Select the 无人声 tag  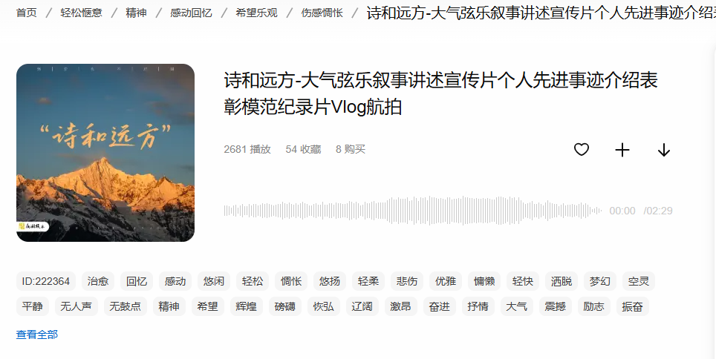point(76,306)
